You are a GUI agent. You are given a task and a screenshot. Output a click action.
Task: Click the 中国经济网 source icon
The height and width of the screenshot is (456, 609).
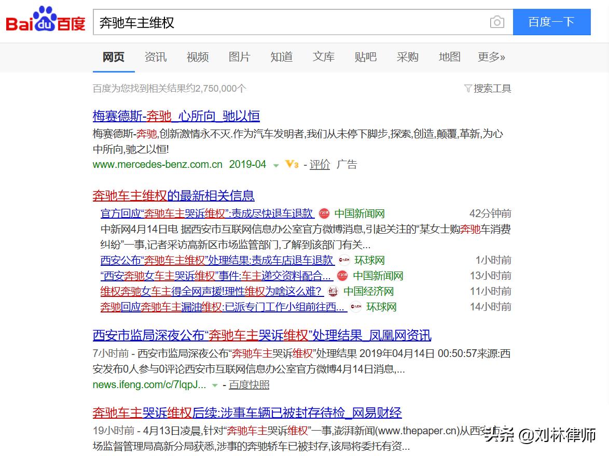pos(332,291)
